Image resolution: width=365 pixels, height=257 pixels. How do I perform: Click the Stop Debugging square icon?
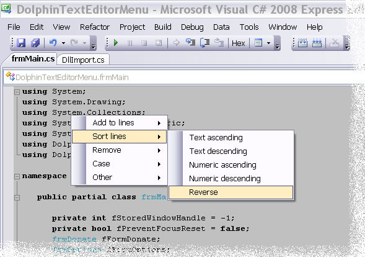[144, 43]
